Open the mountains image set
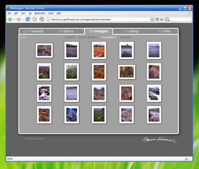 click(109, 37)
